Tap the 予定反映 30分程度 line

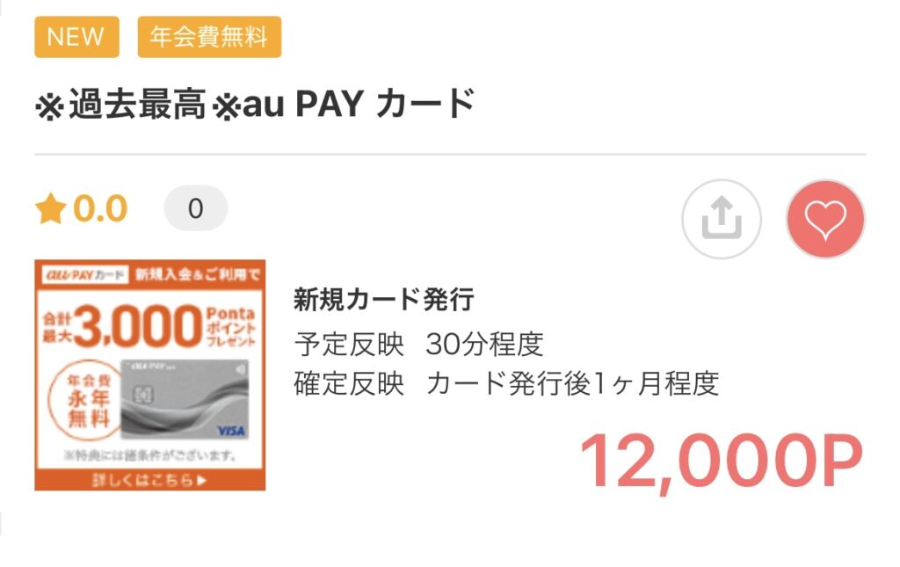pos(418,345)
